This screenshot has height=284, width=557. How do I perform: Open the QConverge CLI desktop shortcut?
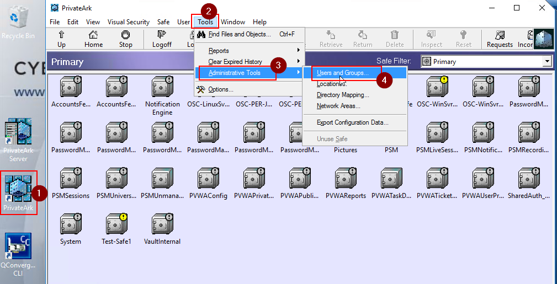tap(18, 255)
